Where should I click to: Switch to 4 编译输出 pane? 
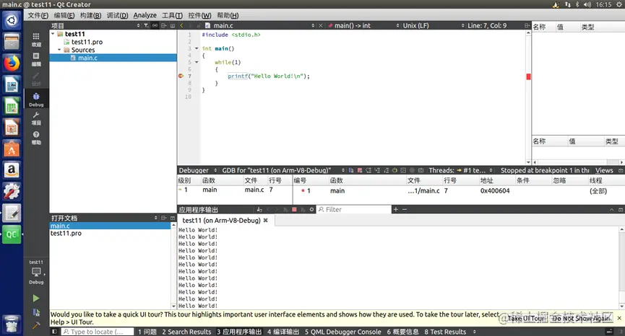pos(283,332)
